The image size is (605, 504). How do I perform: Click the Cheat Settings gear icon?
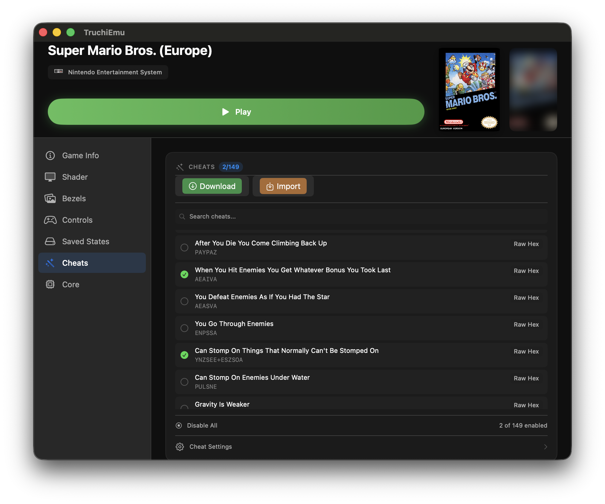point(180,447)
